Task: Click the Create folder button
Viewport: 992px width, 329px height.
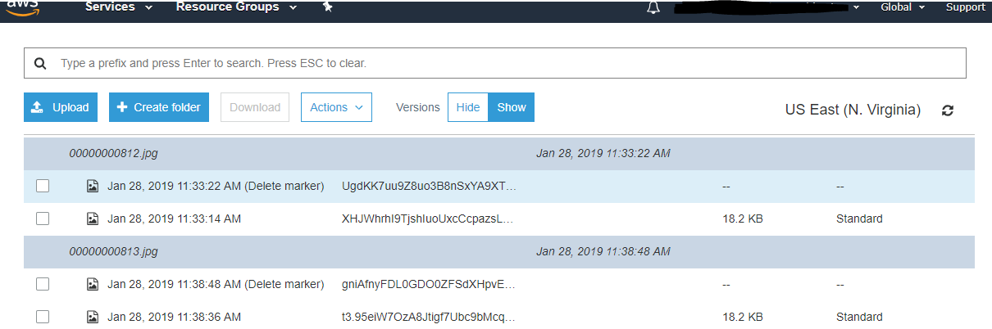Action: pos(159,107)
